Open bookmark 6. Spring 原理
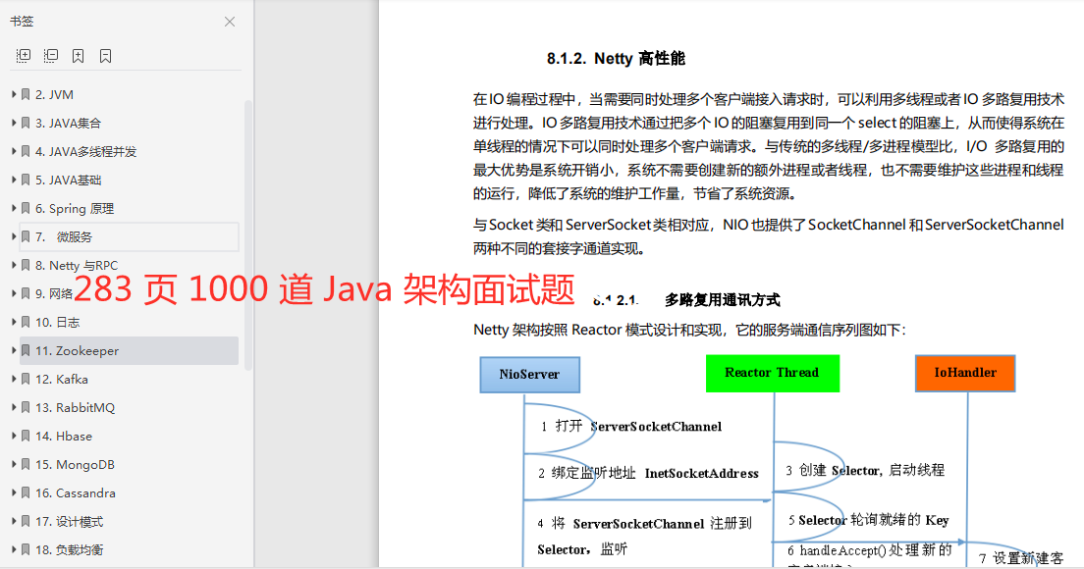This screenshot has width=1084, height=569. click(74, 209)
